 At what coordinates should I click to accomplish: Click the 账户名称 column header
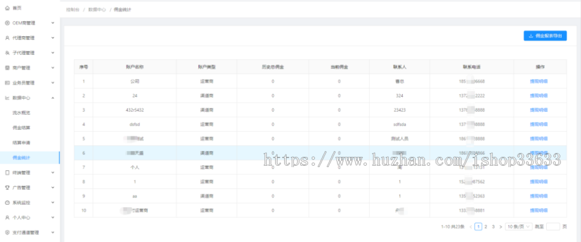135,67
